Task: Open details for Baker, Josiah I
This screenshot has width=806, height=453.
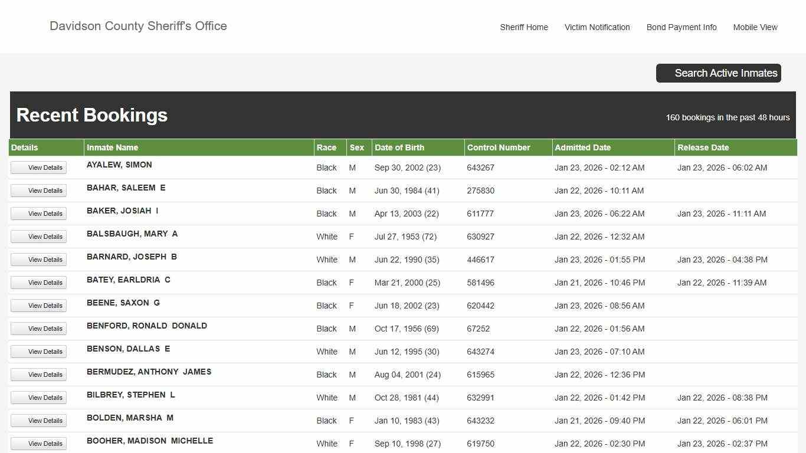Action: click(x=39, y=214)
